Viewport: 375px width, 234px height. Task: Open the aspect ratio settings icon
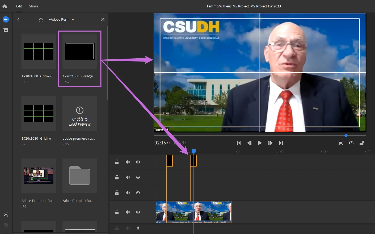[x=362, y=143]
